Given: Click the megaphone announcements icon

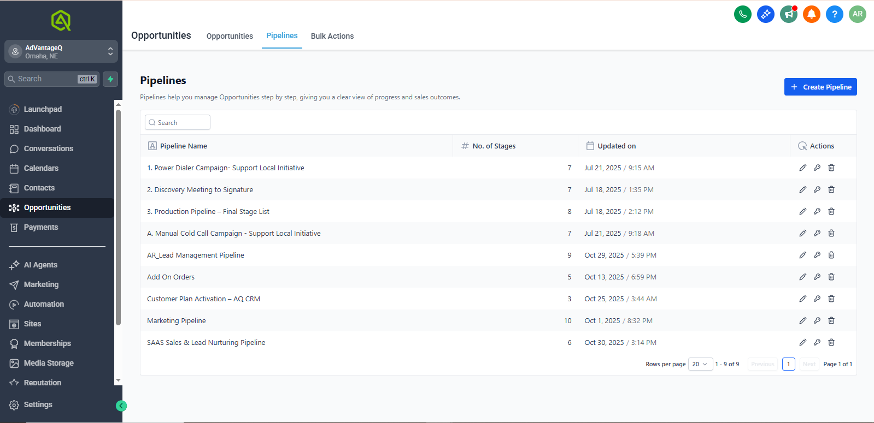Looking at the screenshot, I should pos(788,14).
